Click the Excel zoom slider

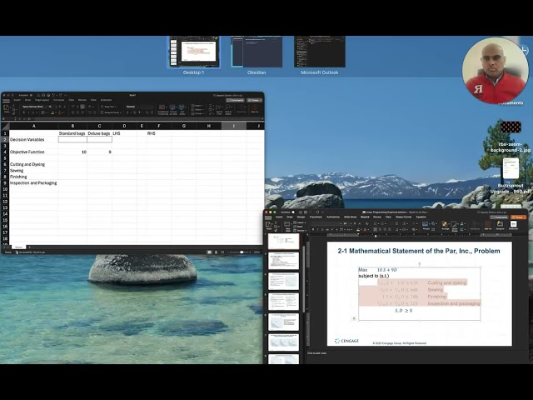pos(242,252)
